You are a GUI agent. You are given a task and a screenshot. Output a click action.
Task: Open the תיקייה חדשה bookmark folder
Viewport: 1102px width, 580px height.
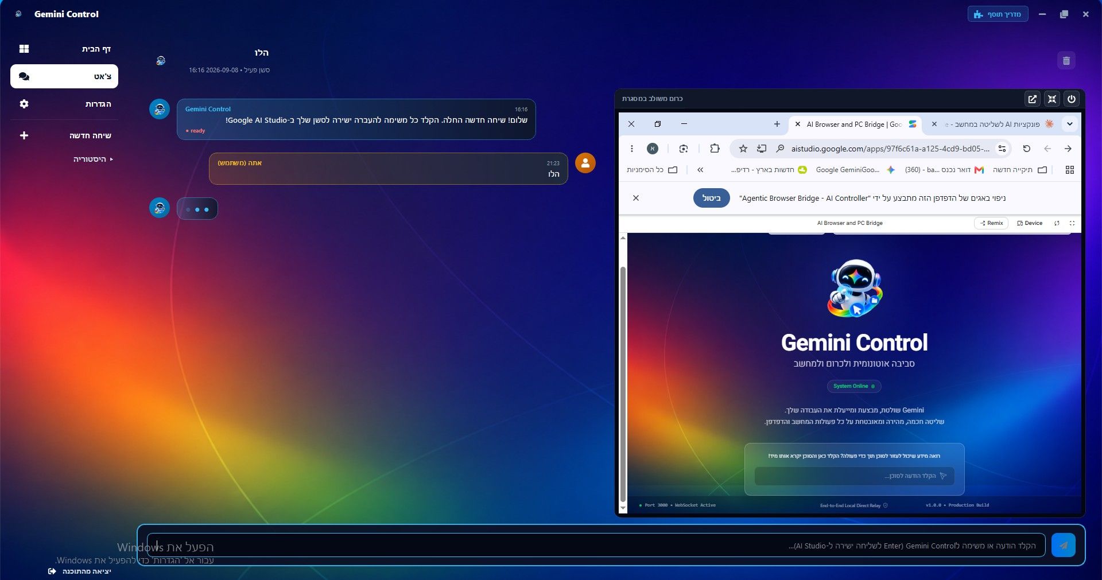(1020, 170)
